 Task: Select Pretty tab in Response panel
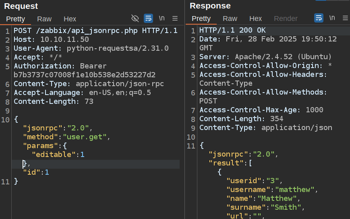click(x=201, y=19)
